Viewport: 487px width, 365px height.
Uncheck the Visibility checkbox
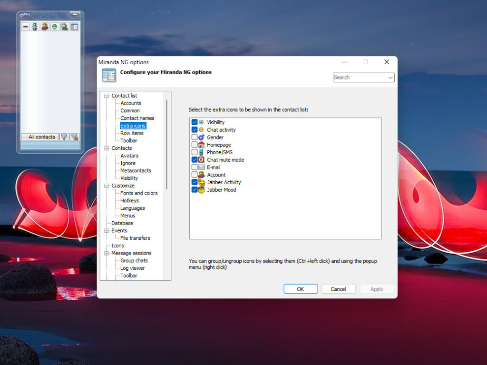(195, 122)
